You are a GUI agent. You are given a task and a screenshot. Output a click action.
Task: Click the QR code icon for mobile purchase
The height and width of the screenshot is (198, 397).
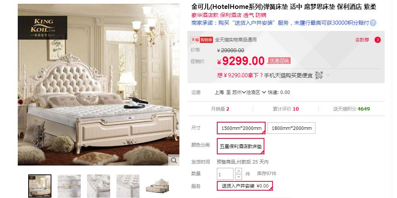[319, 75]
